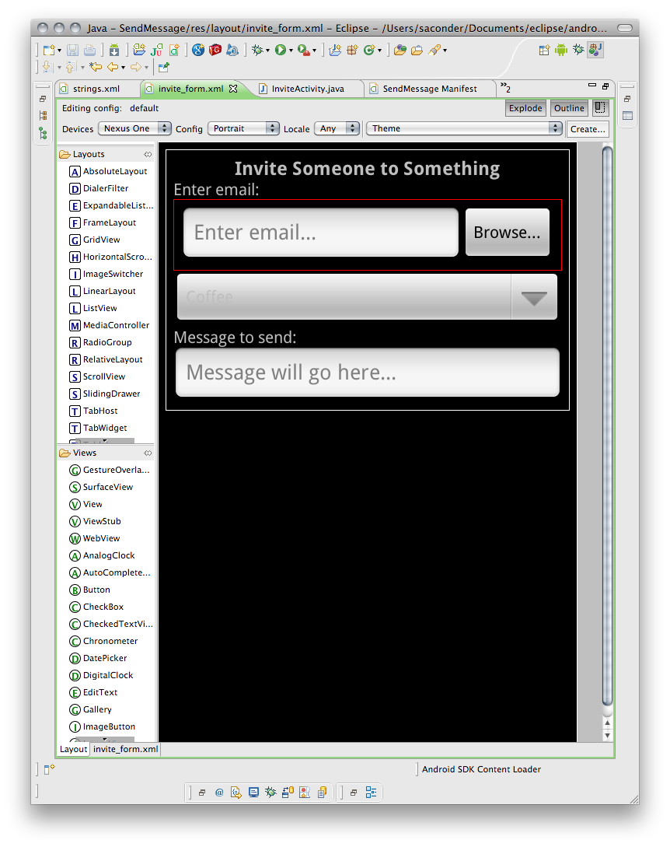Click the Run External Tools icon
The image size is (670, 847).
coord(303,51)
